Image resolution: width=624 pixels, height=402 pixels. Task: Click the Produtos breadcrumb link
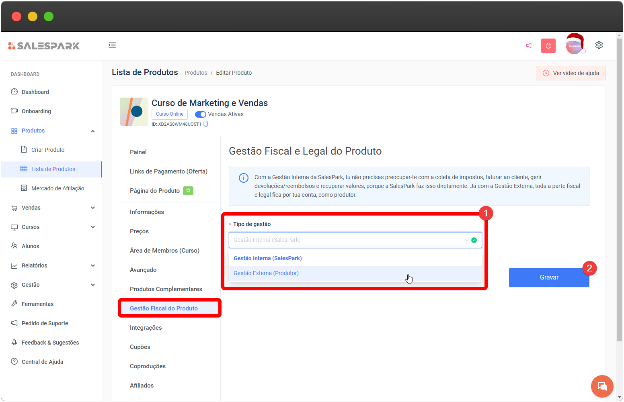(x=196, y=73)
